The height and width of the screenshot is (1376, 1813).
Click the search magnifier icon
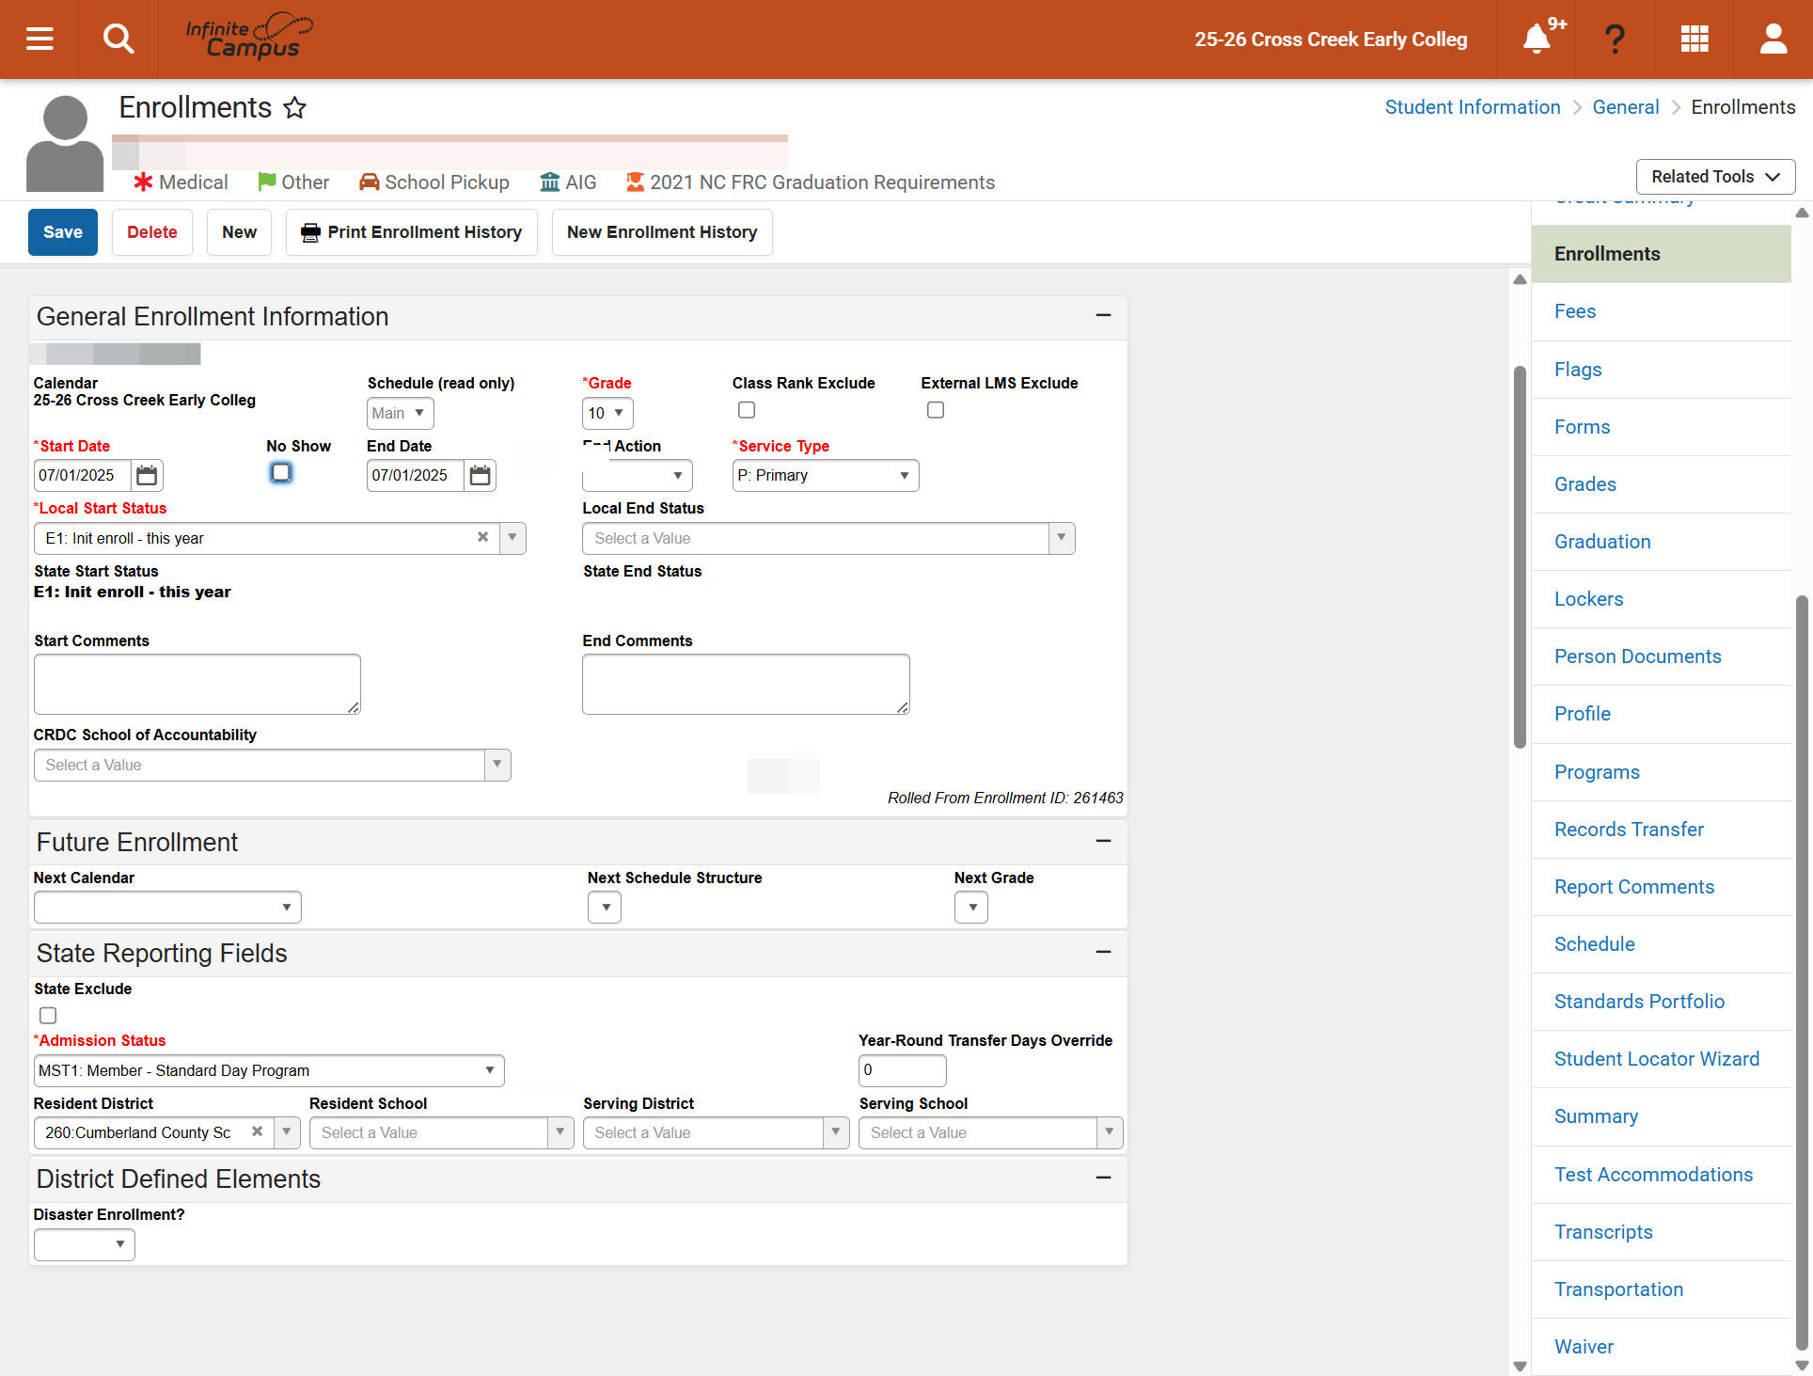click(x=118, y=39)
